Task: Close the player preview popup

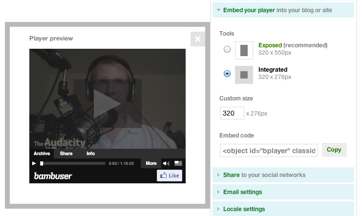Action: (198, 39)
